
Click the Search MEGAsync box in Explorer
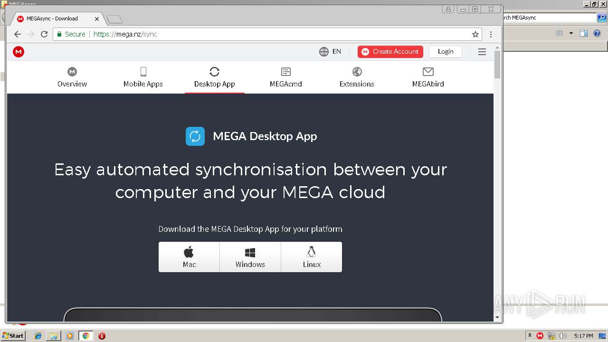pyautogui.click(x=550, y=18)
